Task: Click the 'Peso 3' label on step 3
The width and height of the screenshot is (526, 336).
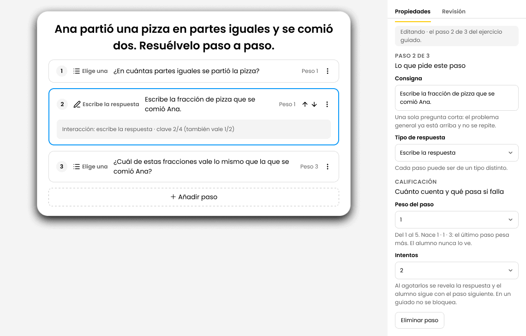Action: coord(309,167)
